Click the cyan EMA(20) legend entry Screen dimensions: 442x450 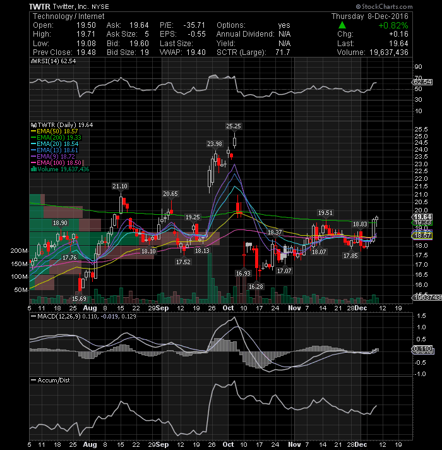coord(54,144)
